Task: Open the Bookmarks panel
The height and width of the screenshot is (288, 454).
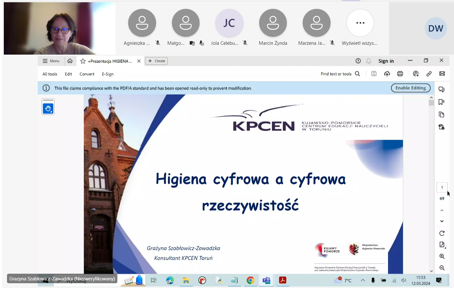Action: point(441,102)
